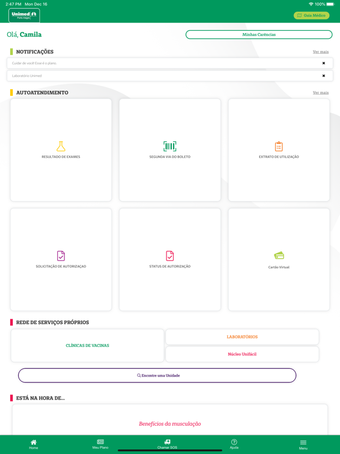Open Clínicas de Vacinas card

pos(87,345)
